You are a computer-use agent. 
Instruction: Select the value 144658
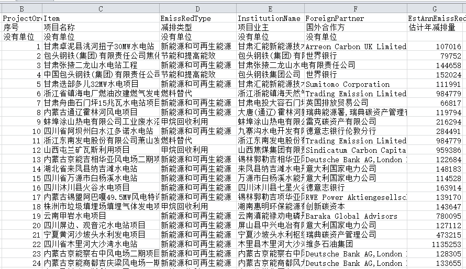[x=435, y=65]
